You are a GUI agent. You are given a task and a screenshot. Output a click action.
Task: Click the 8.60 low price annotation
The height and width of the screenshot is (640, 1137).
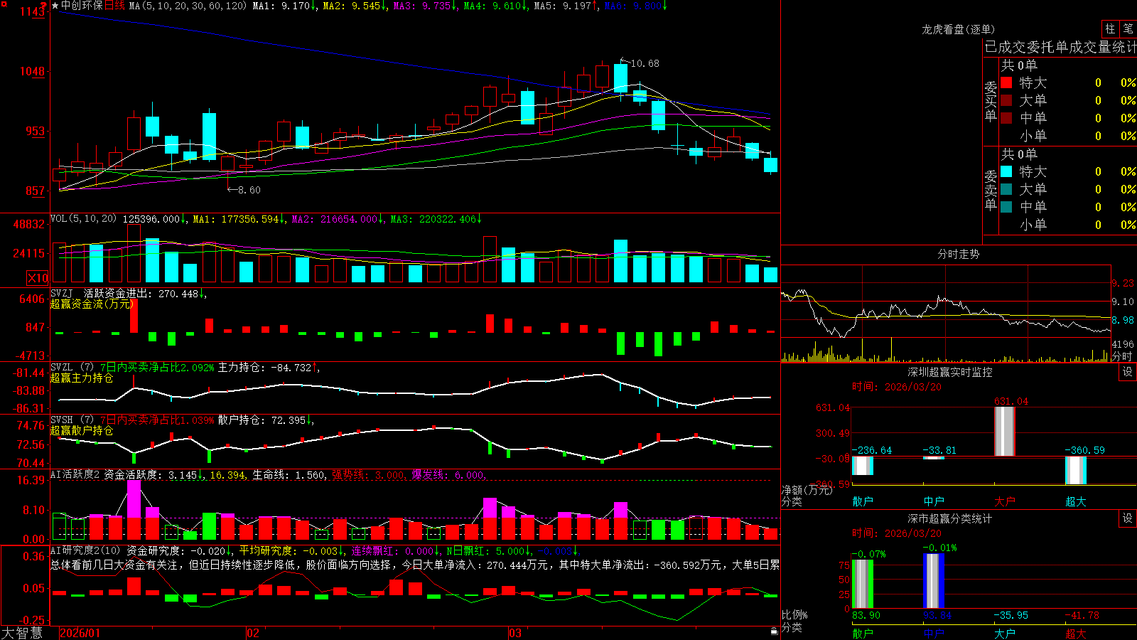point(249,190)
